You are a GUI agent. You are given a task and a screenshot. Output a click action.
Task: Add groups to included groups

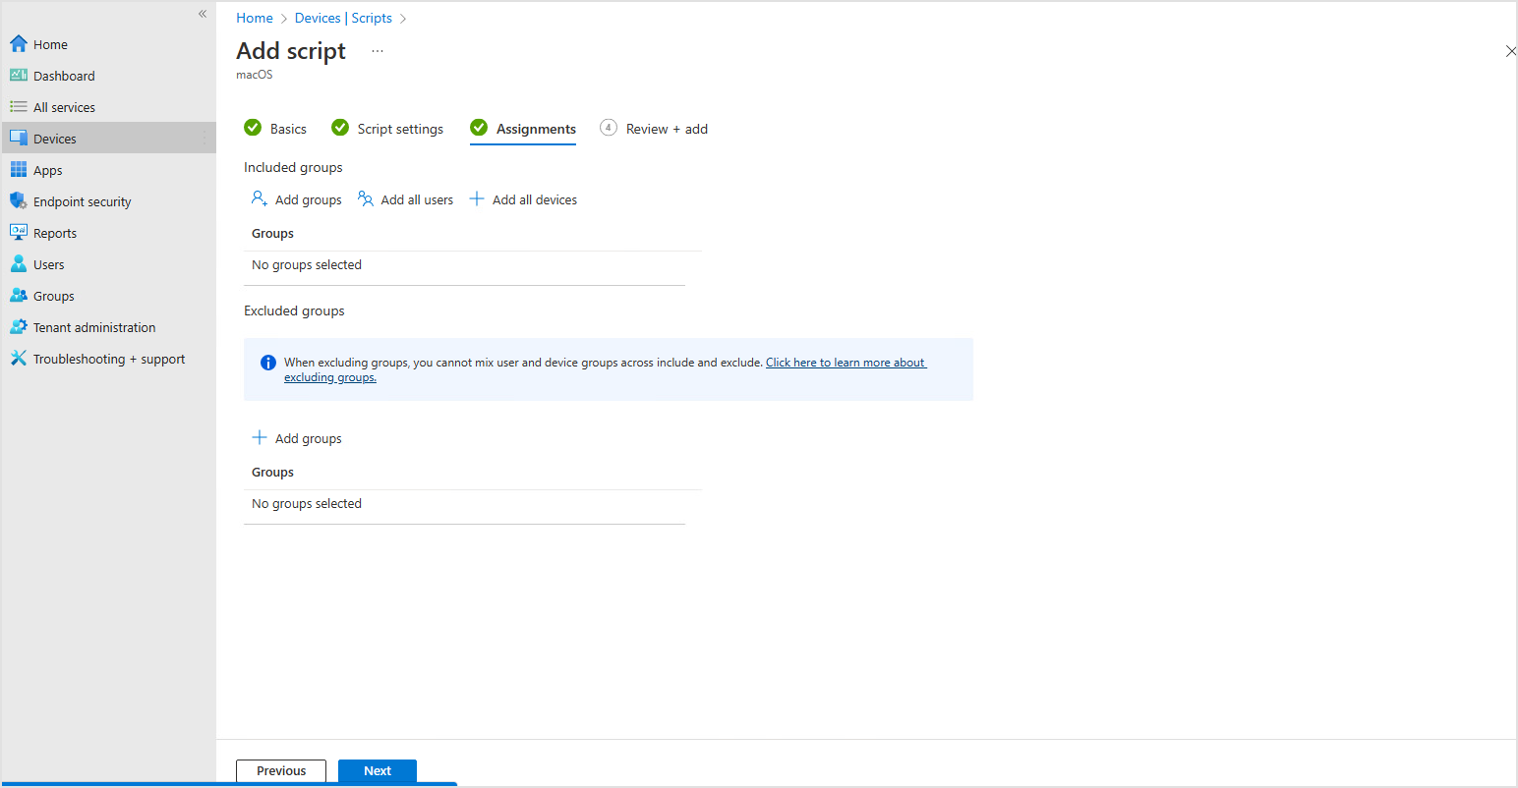point(296,198)
